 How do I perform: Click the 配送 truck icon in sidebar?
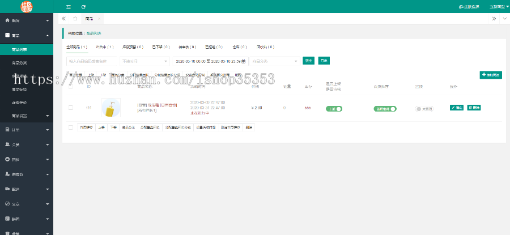click(x=7, y=189)
